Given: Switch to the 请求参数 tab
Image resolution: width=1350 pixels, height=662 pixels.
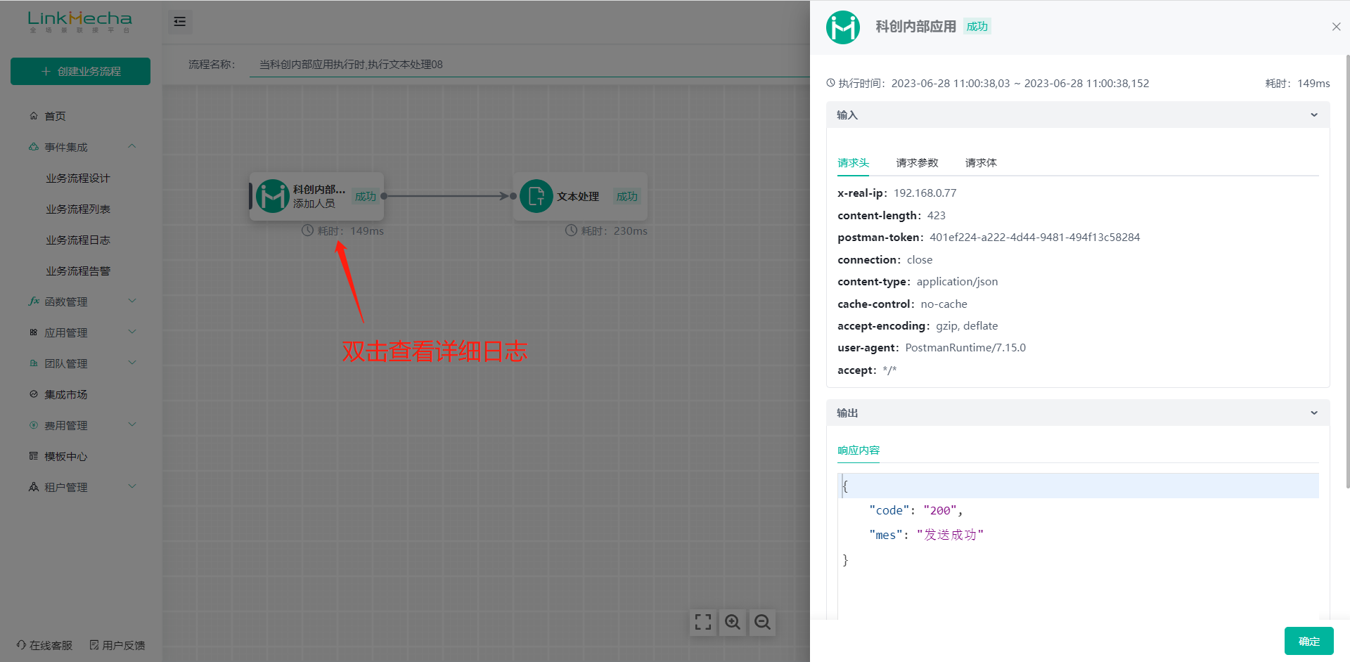Looking at the screenshot, I should pyautogui.click(x=917, y=163).
